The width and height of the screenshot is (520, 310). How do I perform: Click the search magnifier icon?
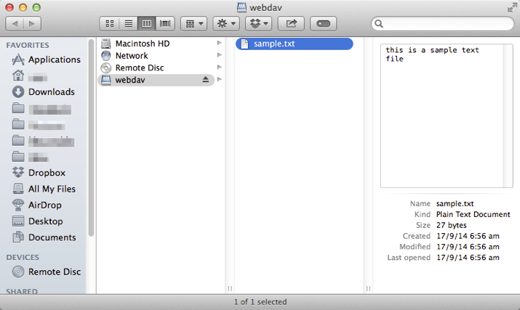[379, 24]
